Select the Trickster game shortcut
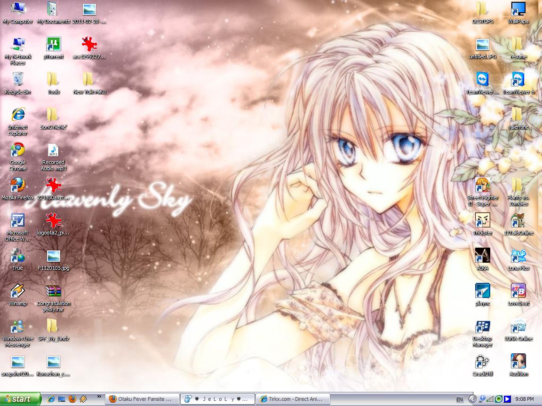542x406 pixels. coord(483,224)
